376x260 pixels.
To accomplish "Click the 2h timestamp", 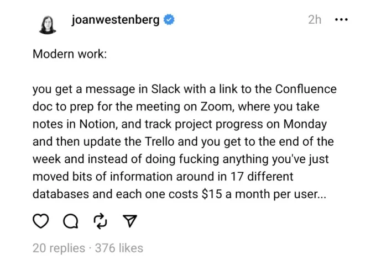I will pos(315,20).
